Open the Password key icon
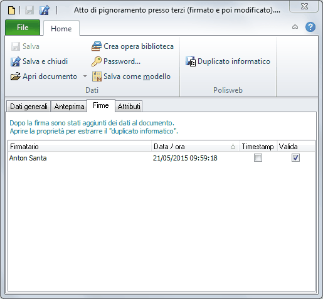Image resolution: width=323 pixels, height=299 pixels. 97,61
